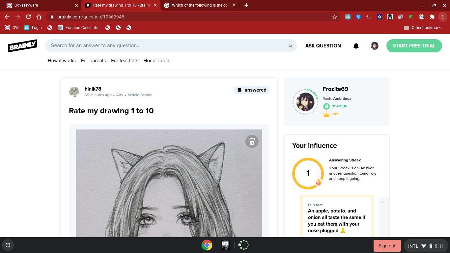The image size is (450, 253).
Task: Click the search for an answer field
Action: pyautogui.click(x=168, y=45)
